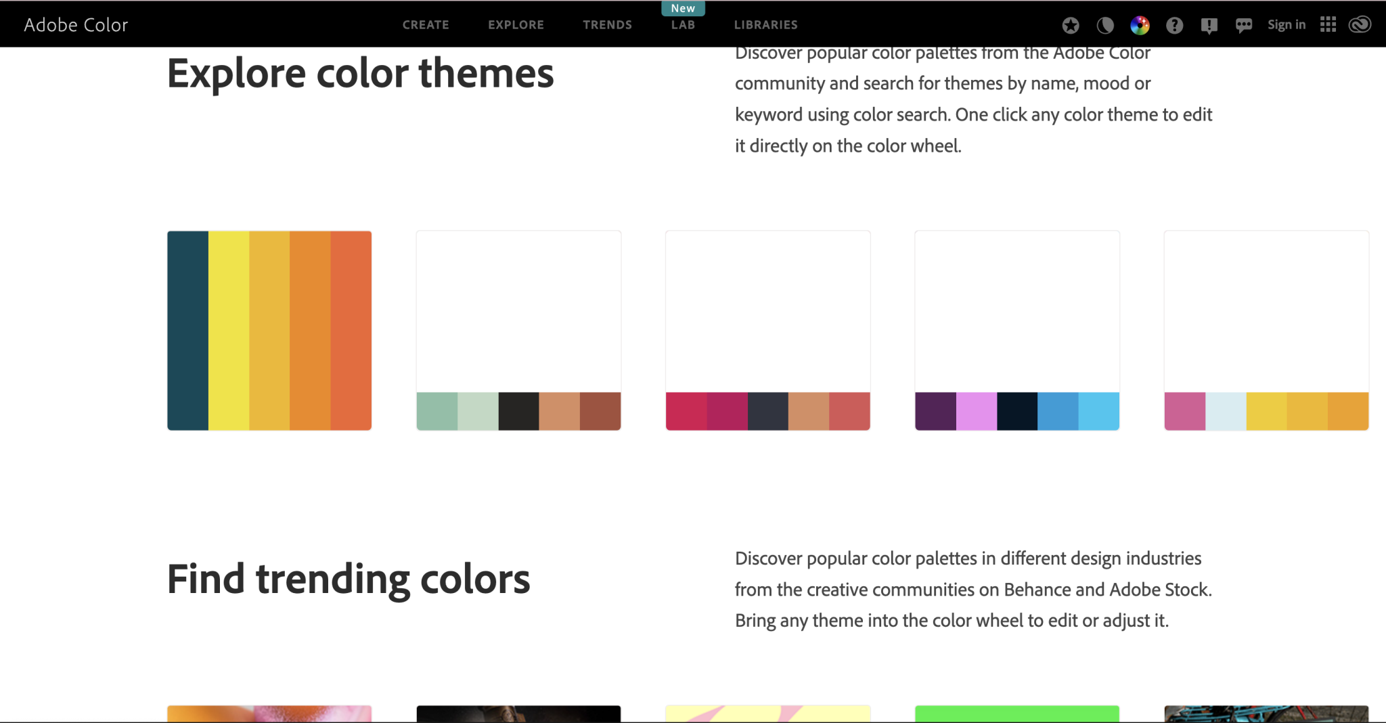Open the new LAB section

tap(682, 24)
